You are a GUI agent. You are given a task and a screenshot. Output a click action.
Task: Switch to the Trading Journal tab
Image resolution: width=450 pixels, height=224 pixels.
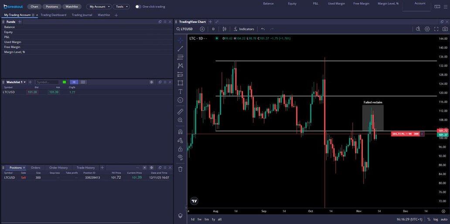coord(82,15)
